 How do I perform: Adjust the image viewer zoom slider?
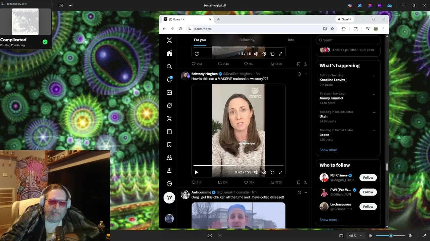tap(390, 236)
